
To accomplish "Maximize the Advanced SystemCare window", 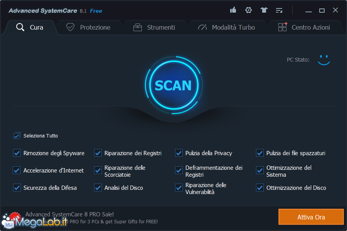I will tap(322, 10).
